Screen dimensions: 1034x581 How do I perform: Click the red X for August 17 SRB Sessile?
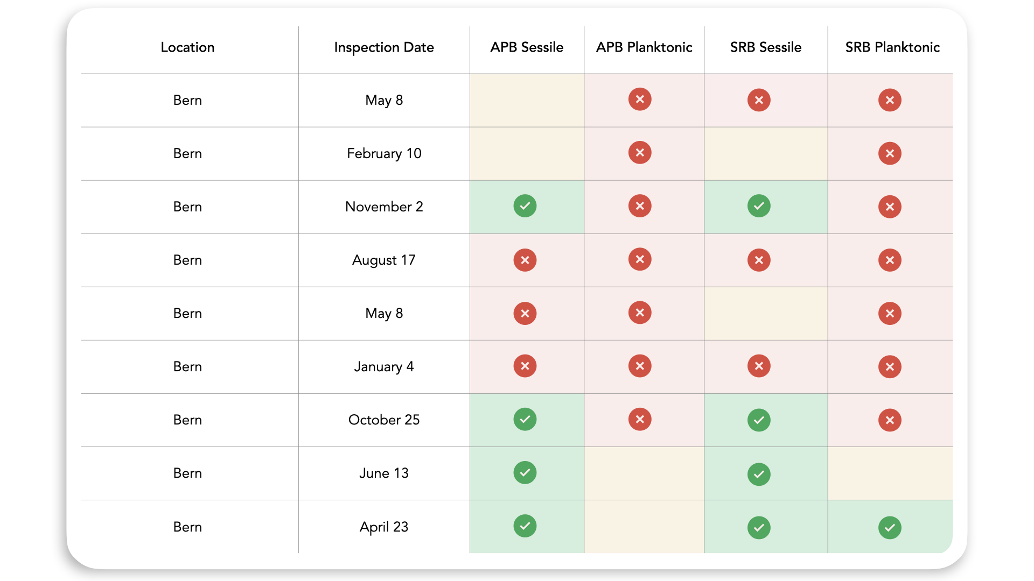758,260
